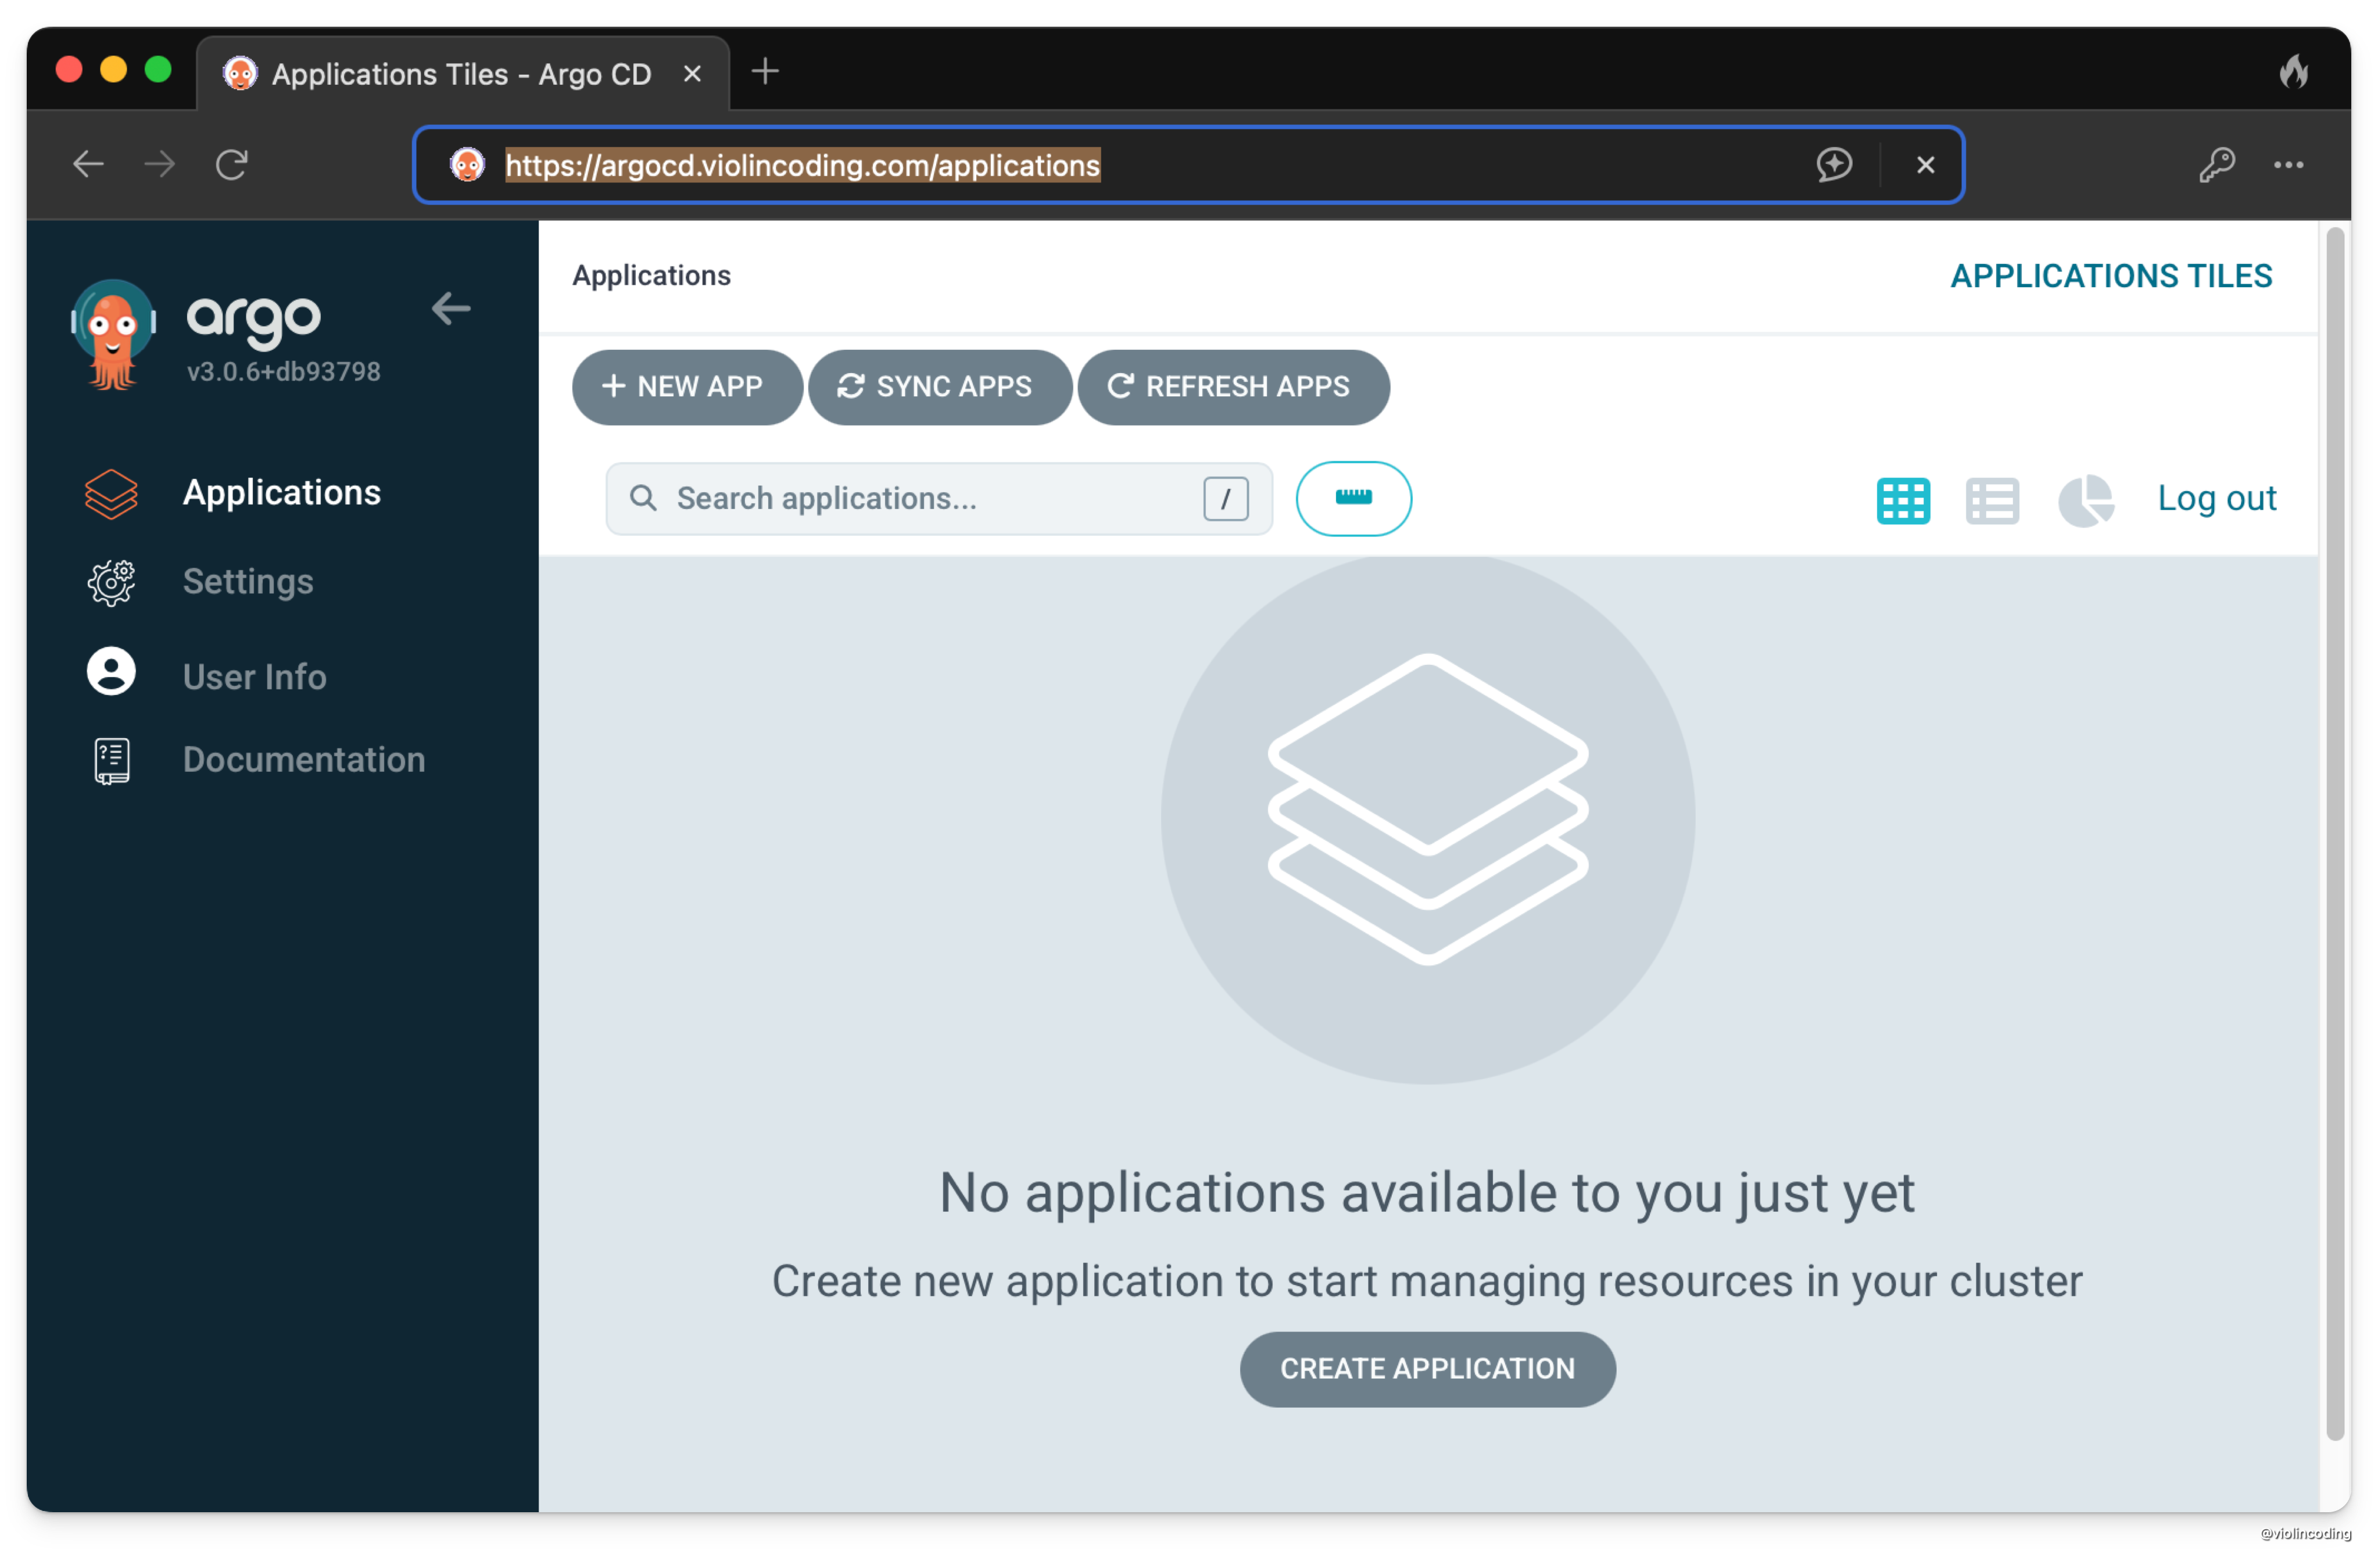2378x1568 pixels.
Task: Collapse the Argo sidebar arrow
Action: coord(450,308)
